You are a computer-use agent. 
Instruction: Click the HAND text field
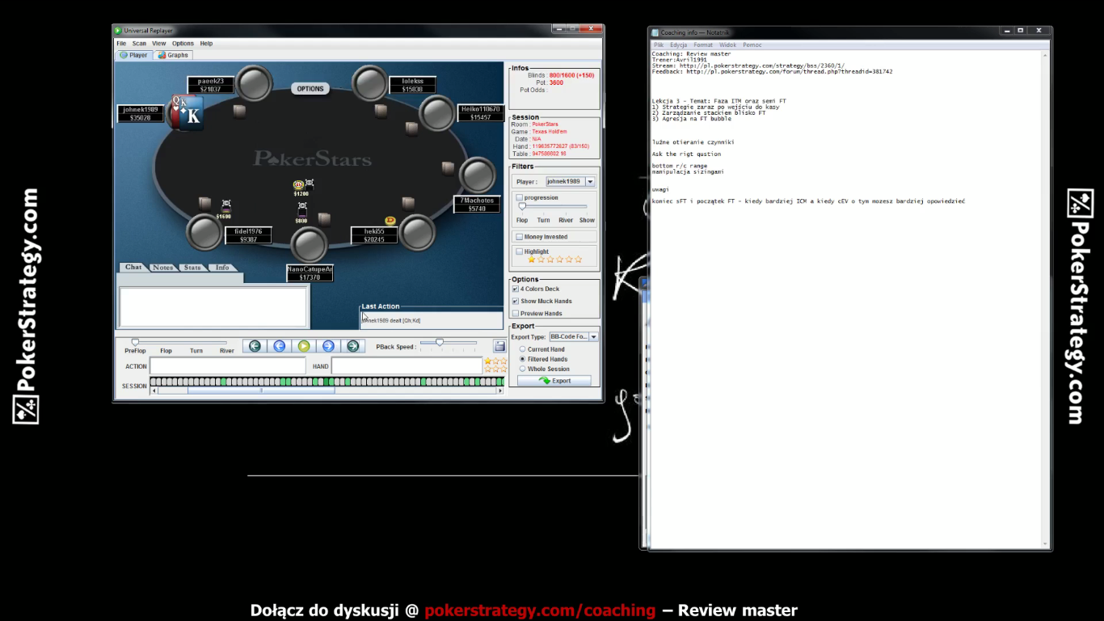click(x=407, y=365)
